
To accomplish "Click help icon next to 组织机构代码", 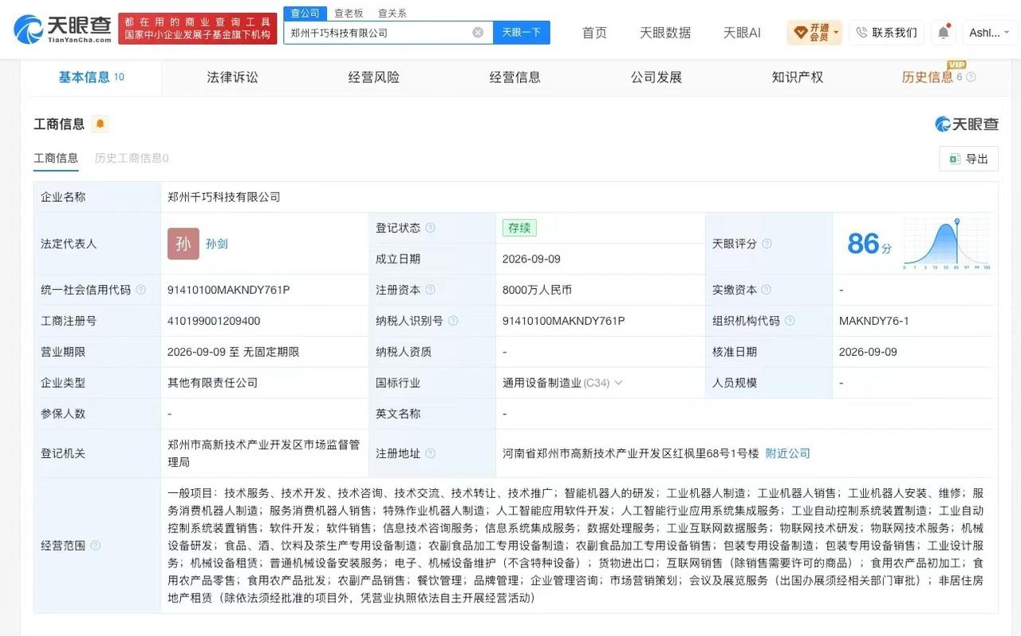I will click(790, 321).
